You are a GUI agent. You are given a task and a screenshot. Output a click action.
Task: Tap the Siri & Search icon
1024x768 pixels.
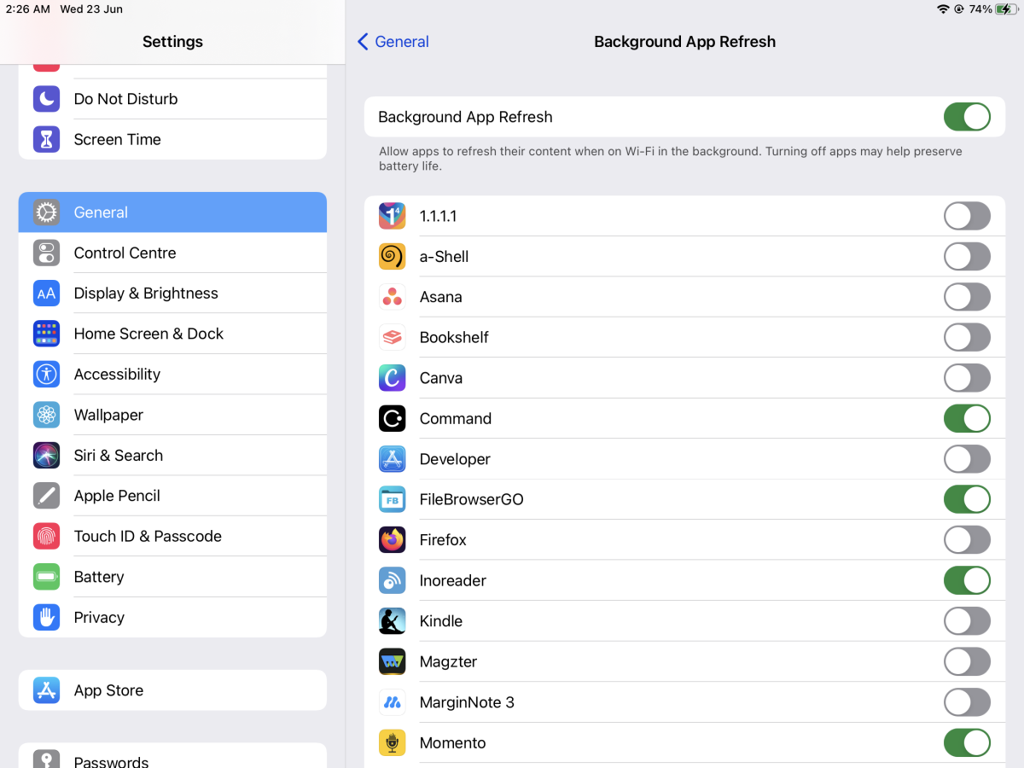pos(47,455)
